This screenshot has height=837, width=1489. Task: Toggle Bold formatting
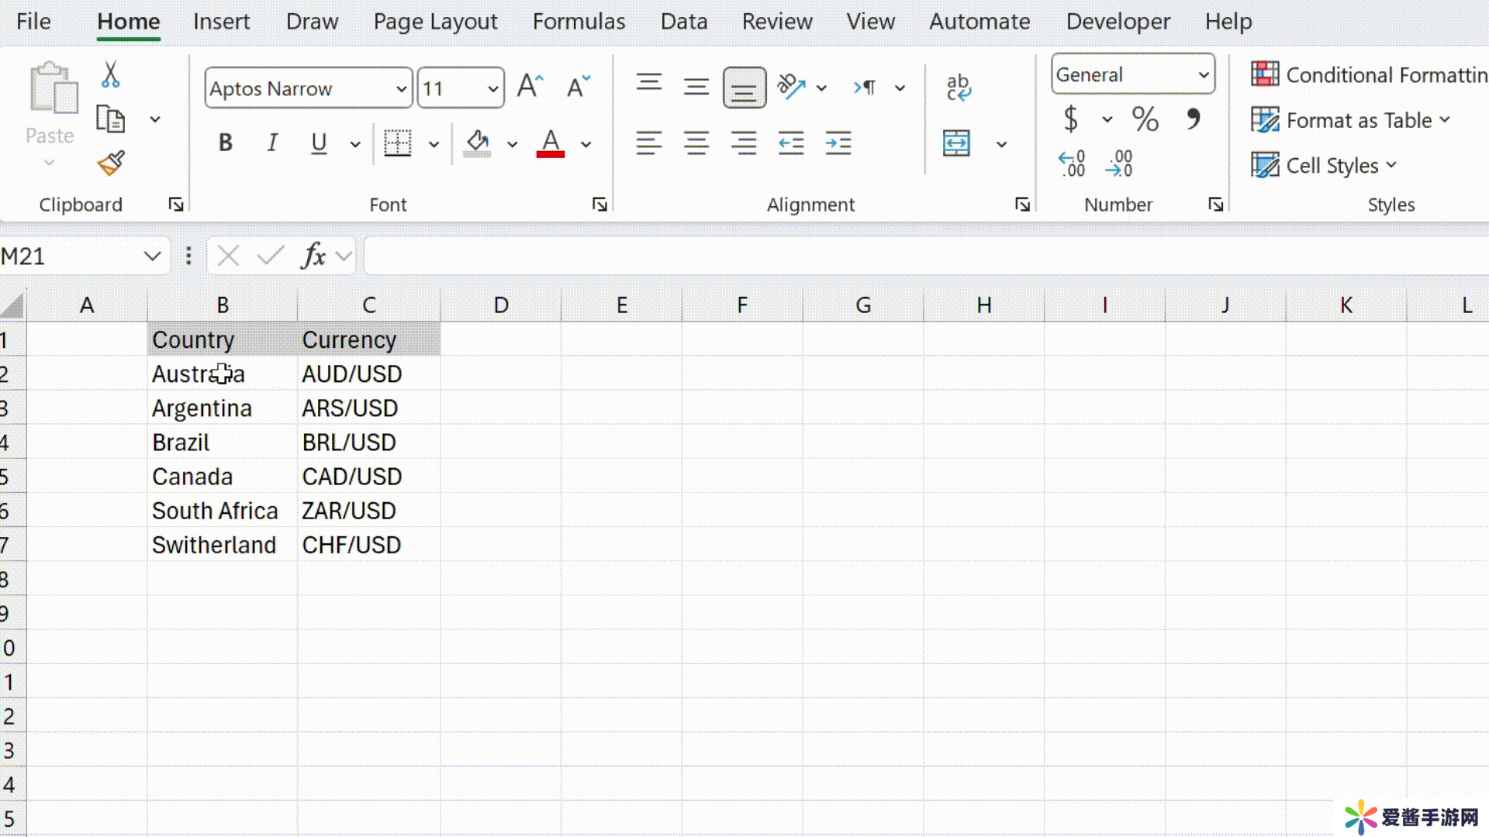tap(226, 143)
